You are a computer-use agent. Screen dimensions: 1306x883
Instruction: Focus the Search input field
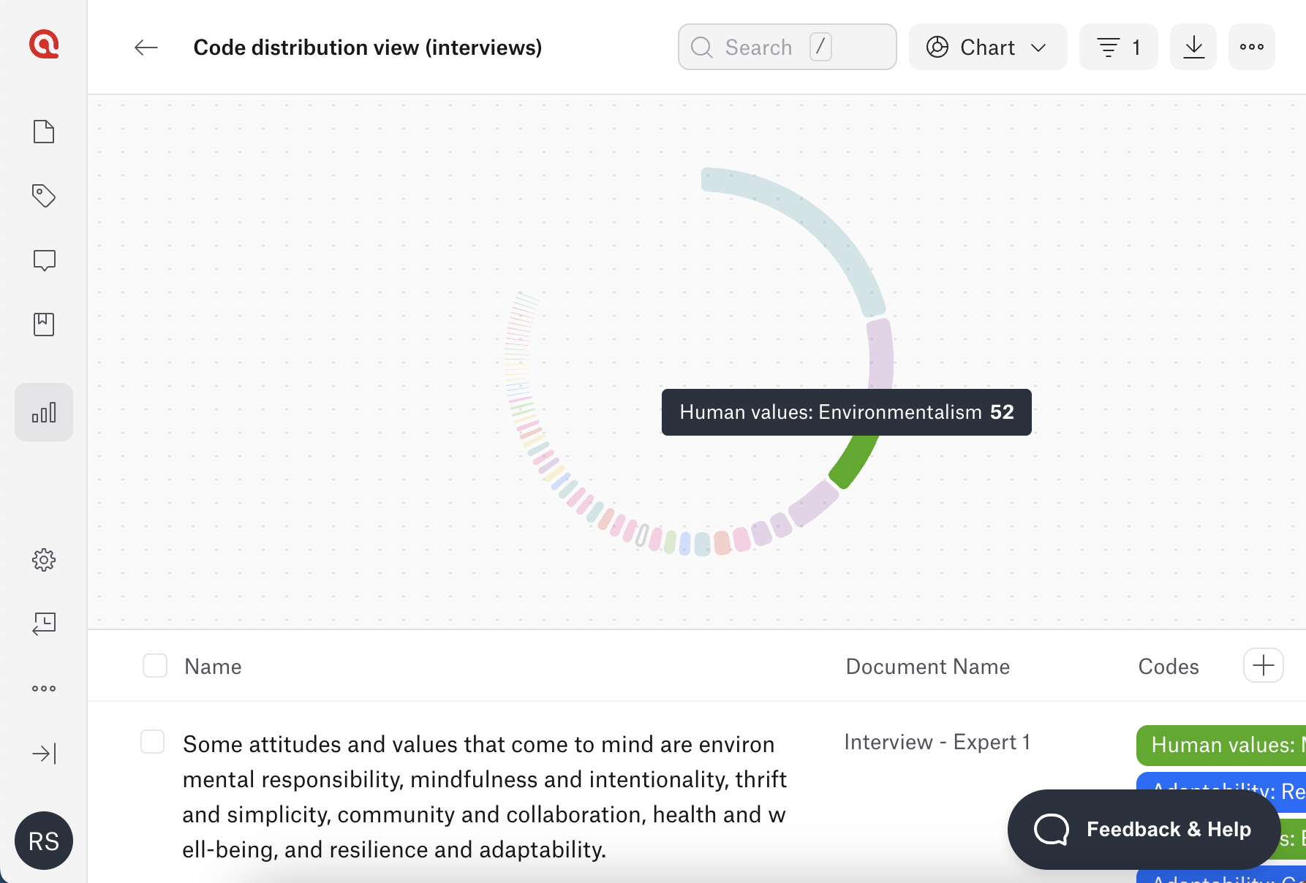(x=787, y=48)
